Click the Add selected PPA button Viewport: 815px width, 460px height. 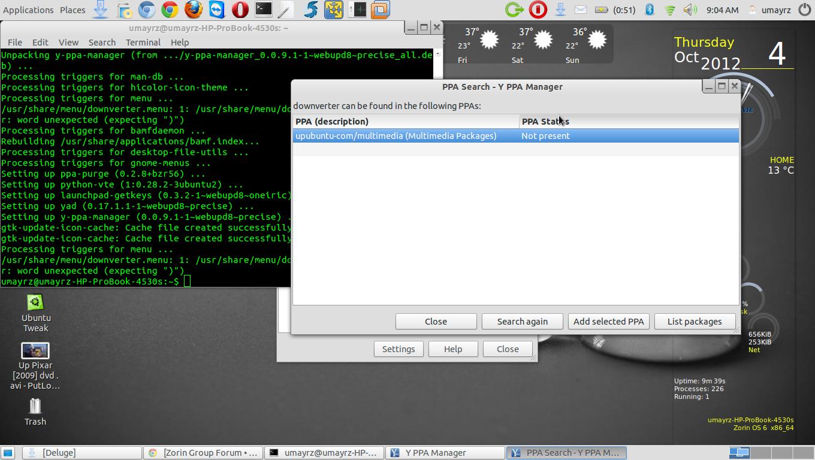(x=608, y=322)
